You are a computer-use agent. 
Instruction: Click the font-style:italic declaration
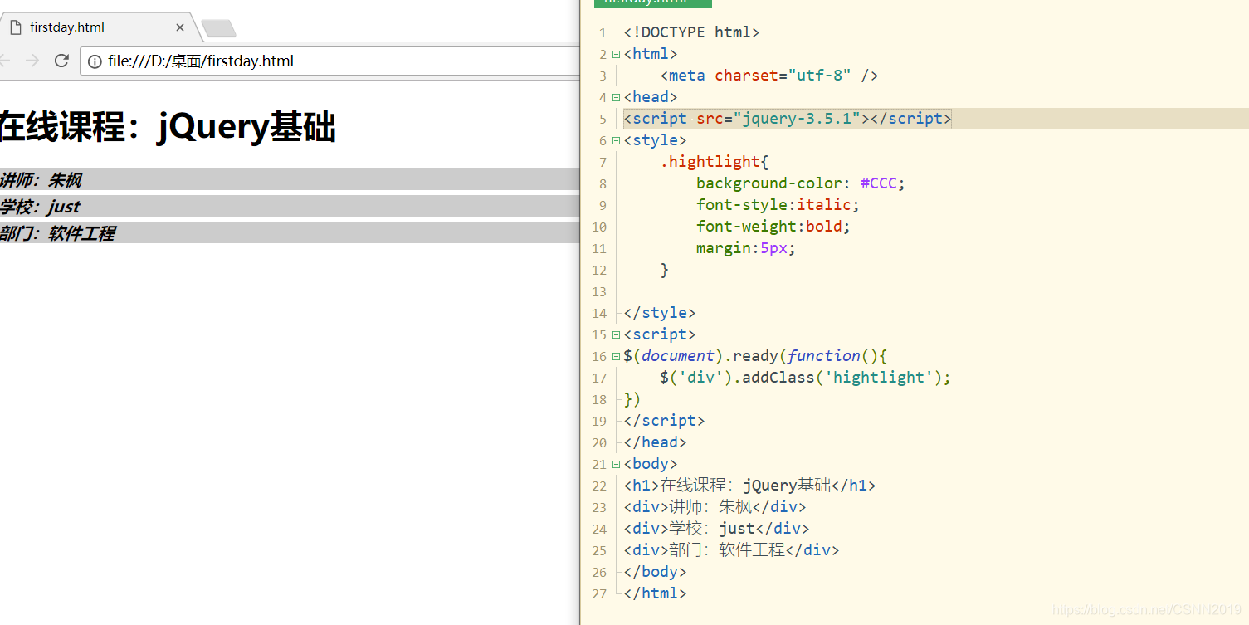tap(778, 205)
